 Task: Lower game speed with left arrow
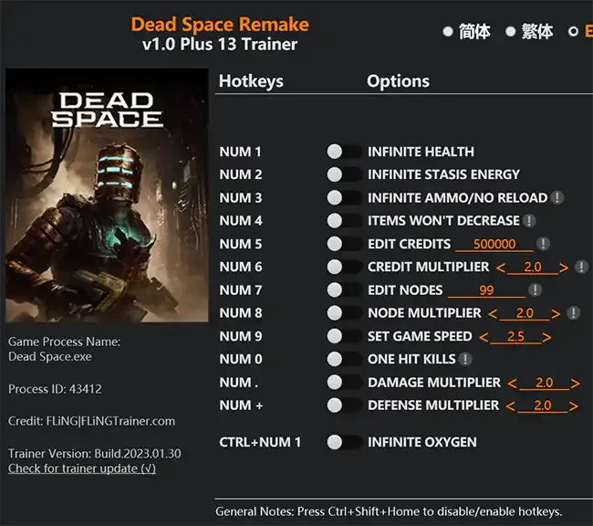tap(484, 337)
